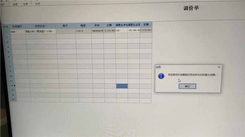Click adjusted unit price cell showing 130

[x=121, y=30]
